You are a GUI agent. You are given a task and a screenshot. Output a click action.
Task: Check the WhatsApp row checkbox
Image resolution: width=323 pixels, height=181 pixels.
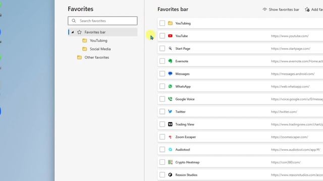tap(163, 86)
